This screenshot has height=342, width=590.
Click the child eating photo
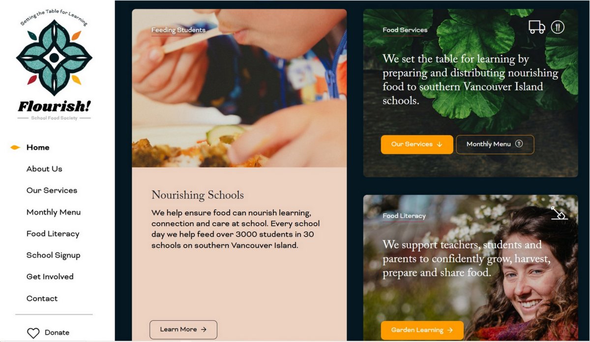pos(239,88)
